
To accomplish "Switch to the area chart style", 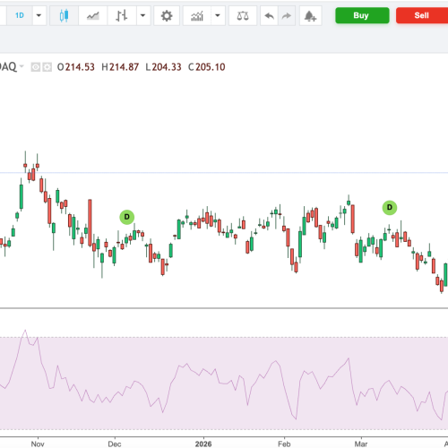I will [92, 15].
